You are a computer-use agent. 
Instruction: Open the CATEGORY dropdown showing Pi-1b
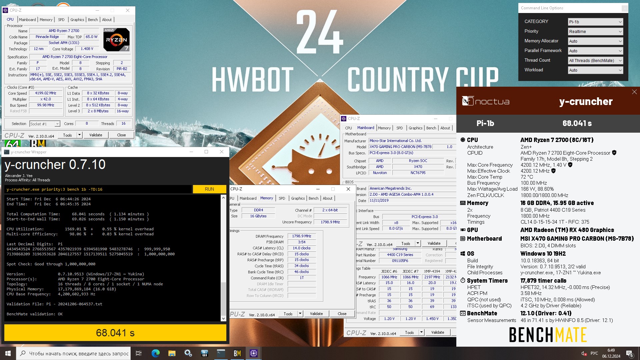[x=595, y=22]
